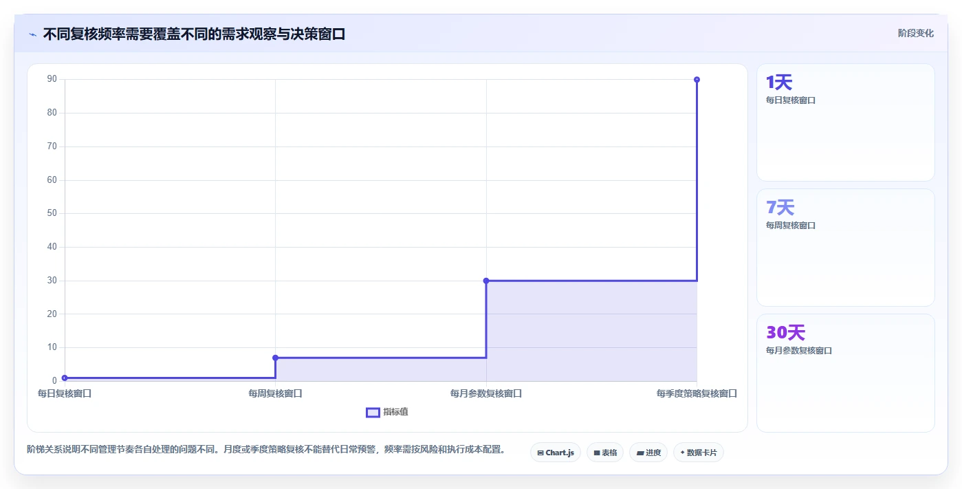Open the 7天 每周复核窗口 card
The height and width of the screenshot is (489, 962).
(x=846, y=248)
